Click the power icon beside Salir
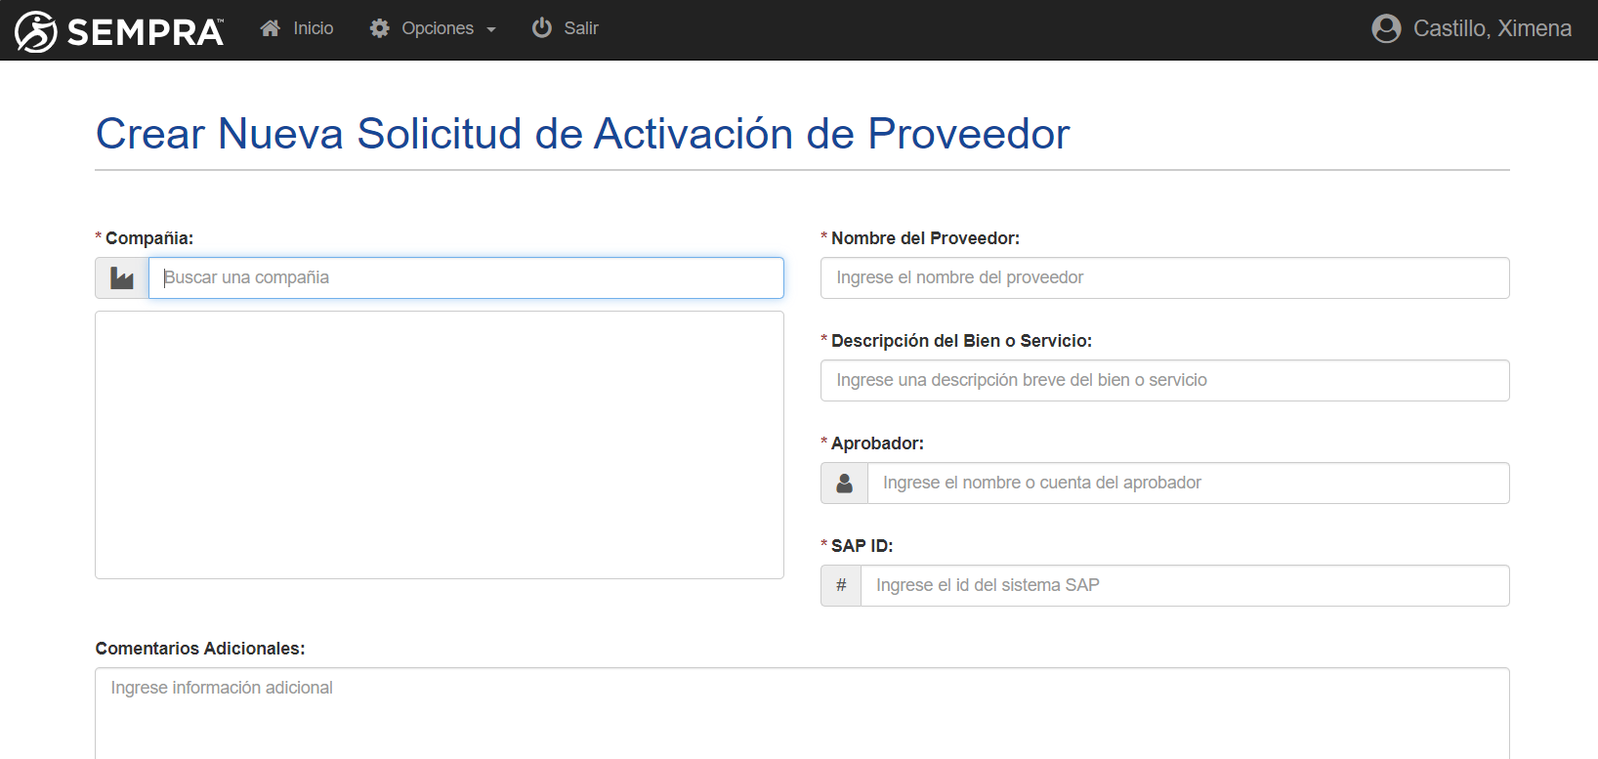The image size is (1598, 759). pos(541,28)
